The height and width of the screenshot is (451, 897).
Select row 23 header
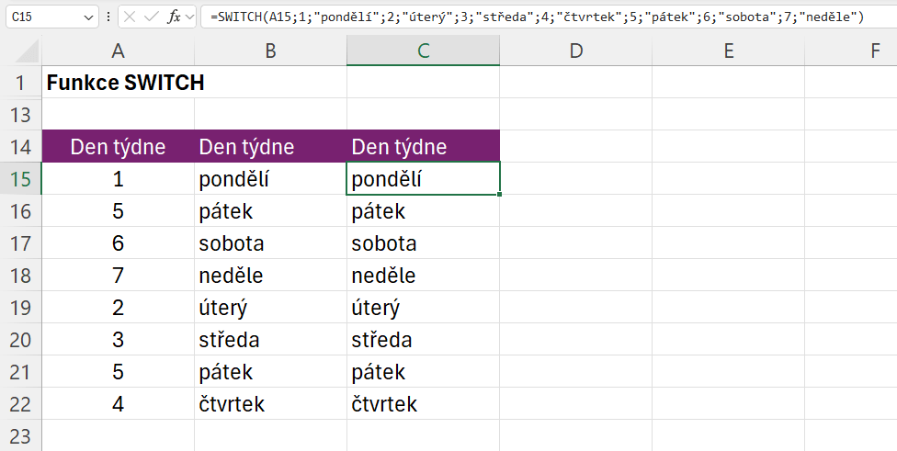[20, 435]
